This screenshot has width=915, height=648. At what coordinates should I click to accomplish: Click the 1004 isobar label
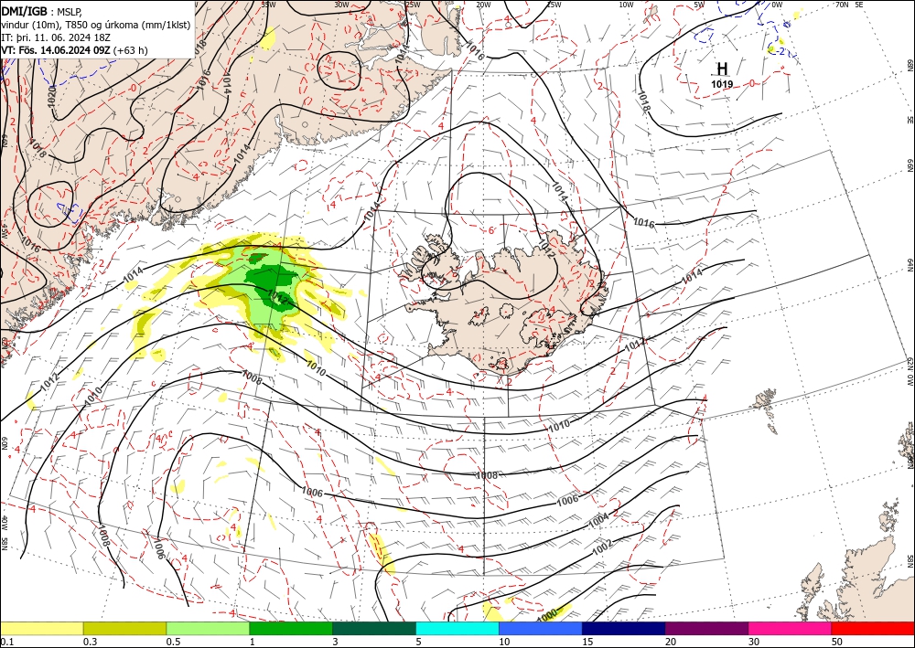point(598,520)
